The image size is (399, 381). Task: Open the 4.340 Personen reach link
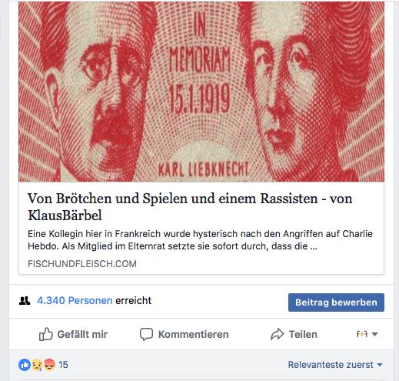coord(75,300)
